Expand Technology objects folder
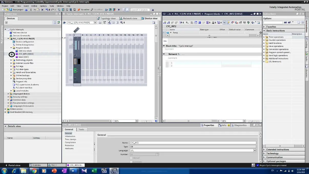 tap(11, 60)
